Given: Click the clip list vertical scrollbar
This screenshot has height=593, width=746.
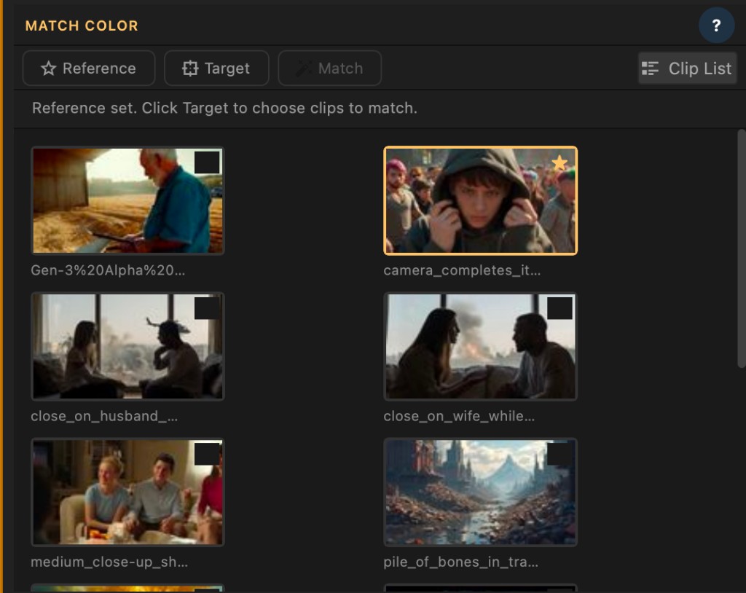Looking at the screenshot, I should click(741, 248).
